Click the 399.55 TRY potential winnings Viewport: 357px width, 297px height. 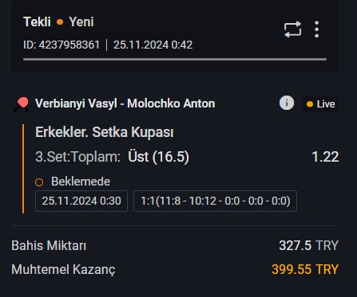(305, 269)
